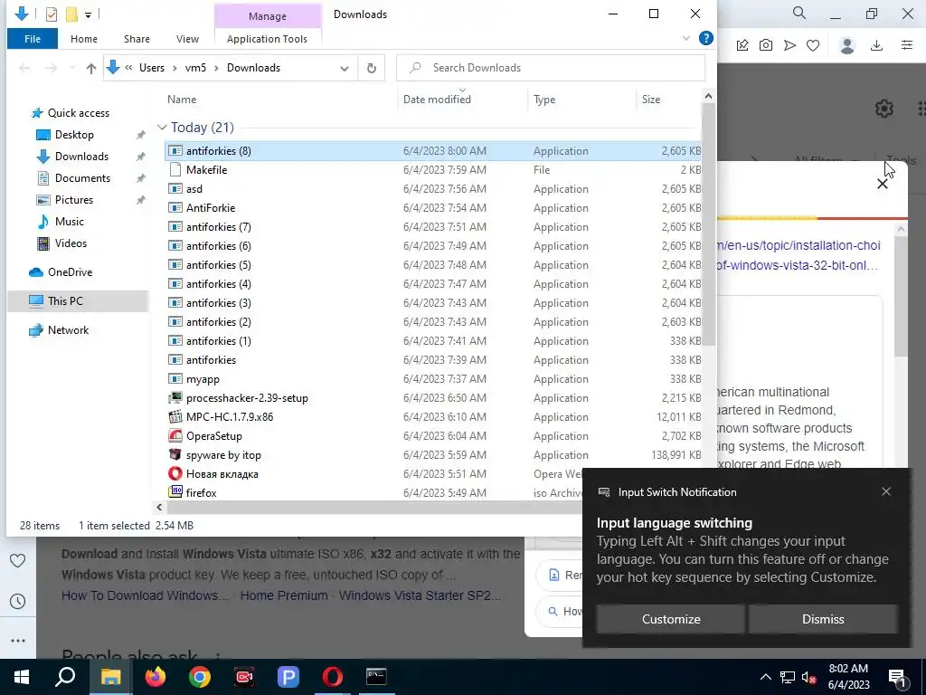
Task: Open Opera easy setup menu icon
Action: tap(907, 45)
